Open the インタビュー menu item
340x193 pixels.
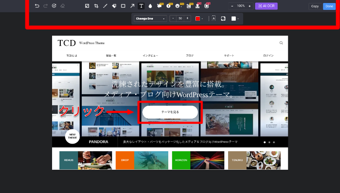click(150, 56)
